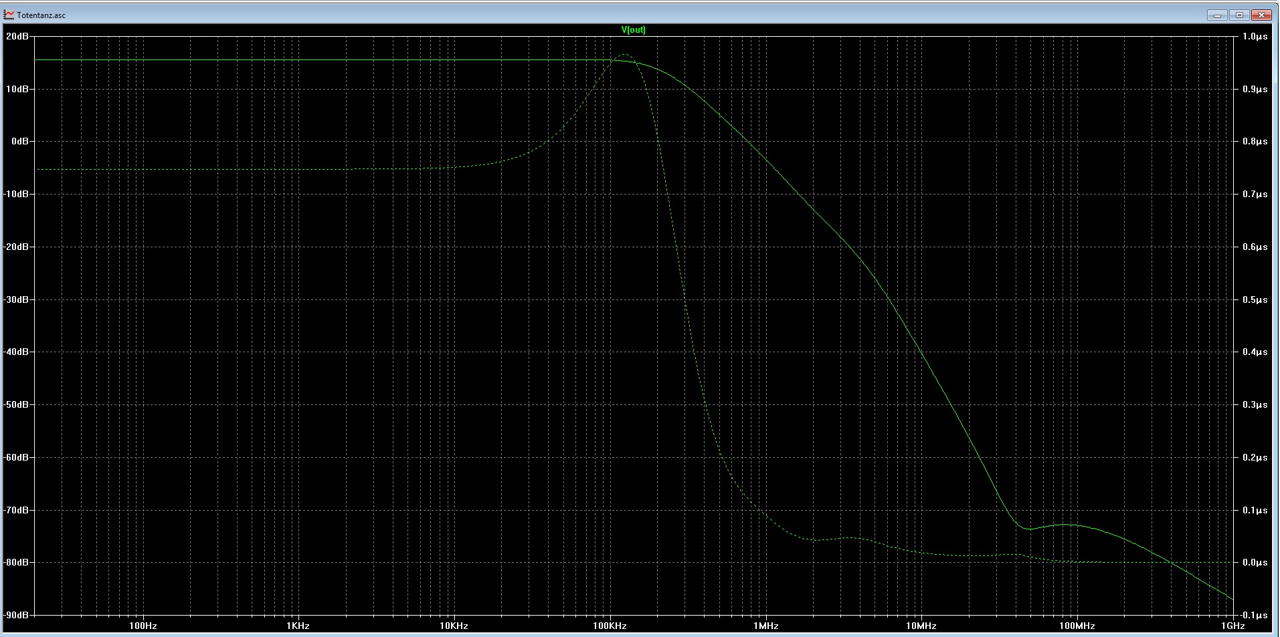This screenshot has height=637, width=1280.
Task: Click the -20dB magnitude axis label
Action: [16, 247]
